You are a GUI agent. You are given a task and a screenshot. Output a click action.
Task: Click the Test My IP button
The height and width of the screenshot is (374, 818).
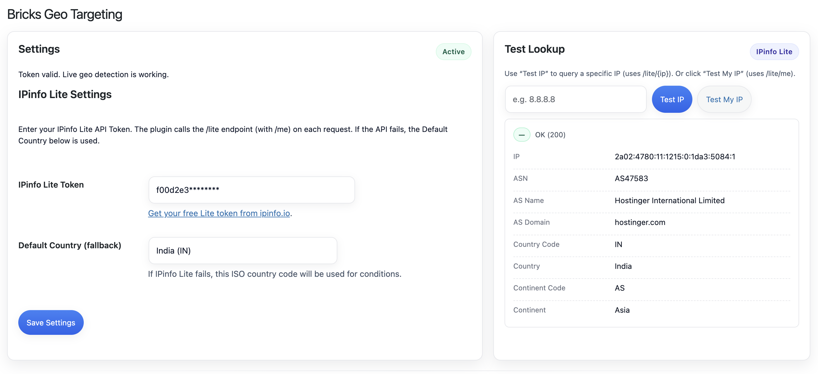pos(724,99)
